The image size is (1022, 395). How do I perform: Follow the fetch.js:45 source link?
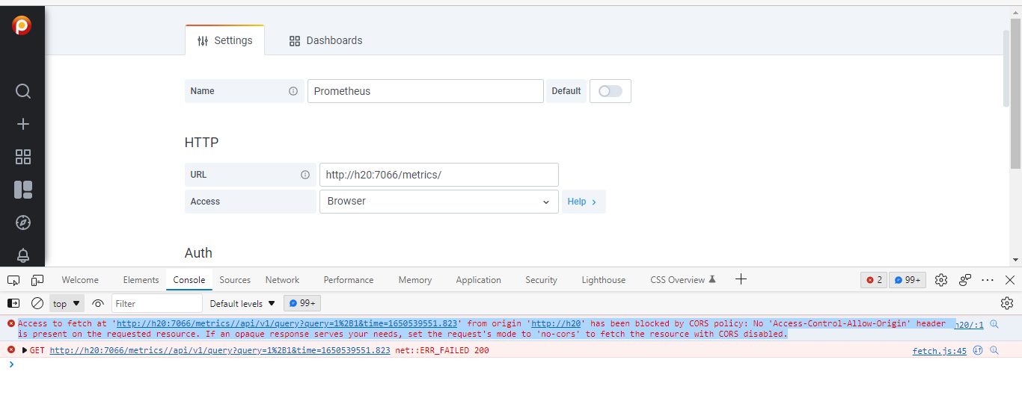tap(940, 351)
